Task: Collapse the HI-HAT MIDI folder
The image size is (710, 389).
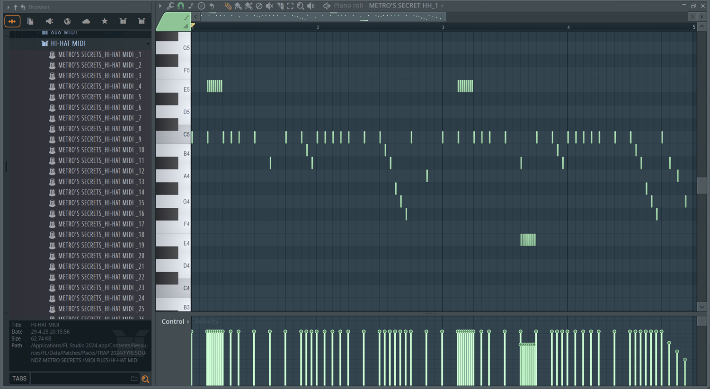Action: coord(68,44)
